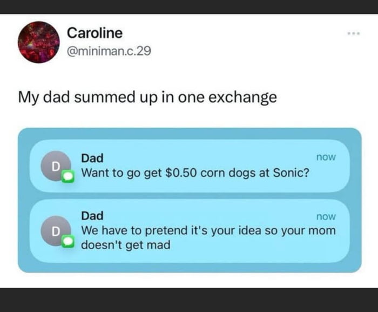The height and width of the screenshot is (312, 378).
Task: Click the black bar above the post
Action: point(189,6)
